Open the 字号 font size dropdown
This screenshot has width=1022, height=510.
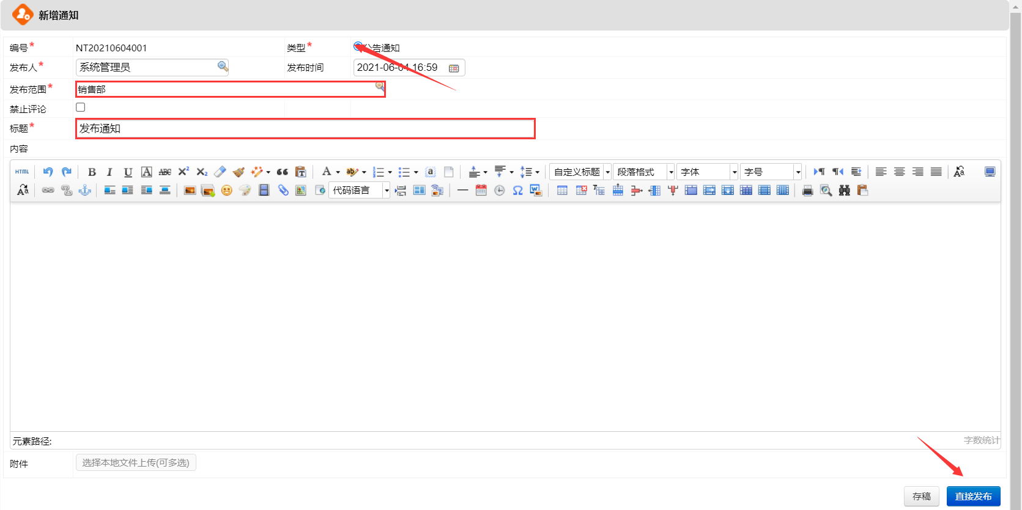pos(771,172)
